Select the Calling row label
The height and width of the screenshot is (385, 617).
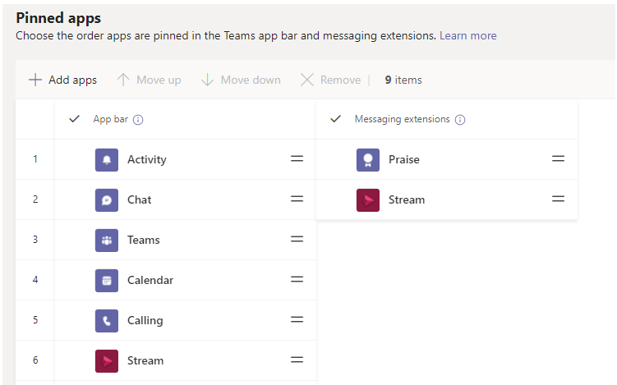(145, 320)
